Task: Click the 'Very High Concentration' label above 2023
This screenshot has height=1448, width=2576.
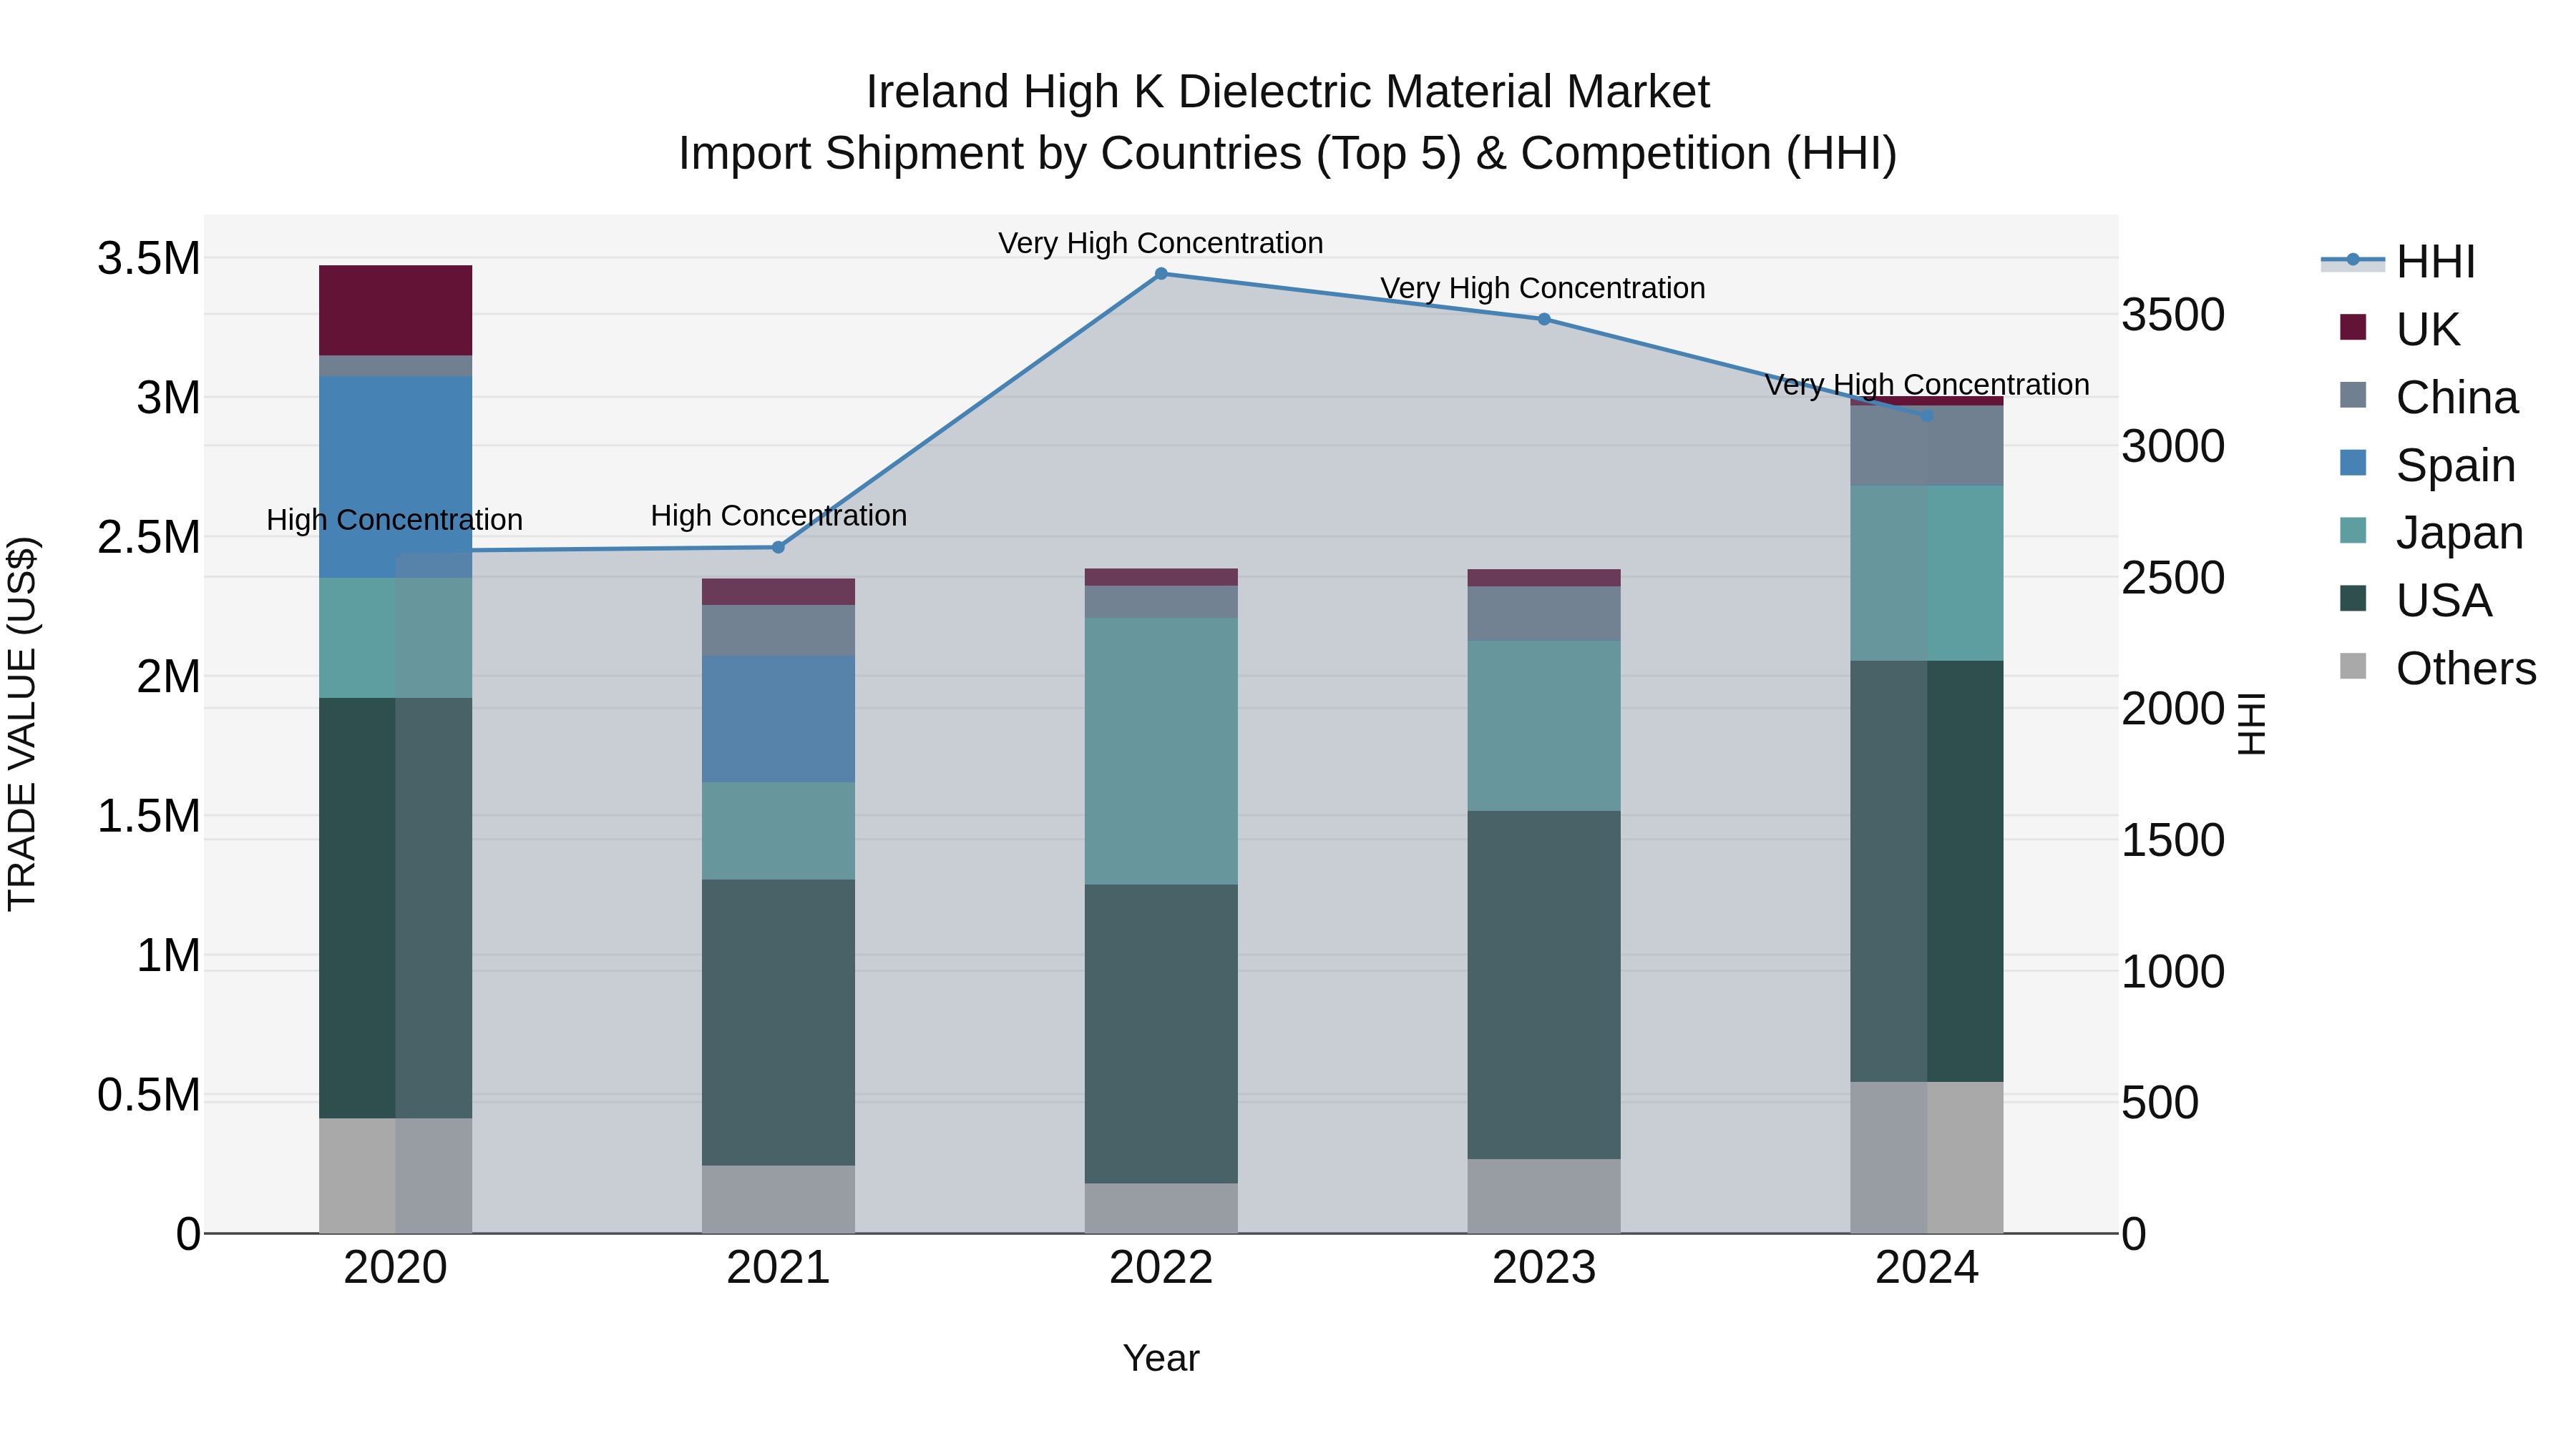Action: [x=1543, y=287]
